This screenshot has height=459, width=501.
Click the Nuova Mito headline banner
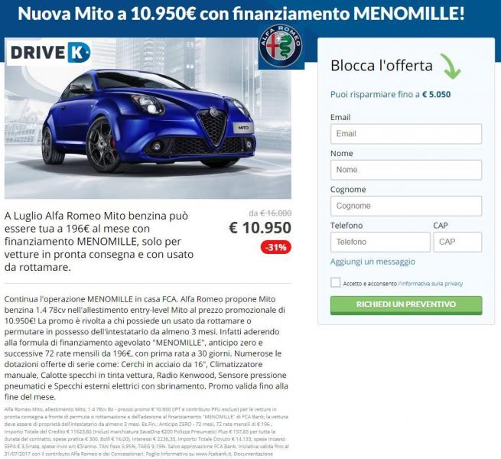coord(241,14)
